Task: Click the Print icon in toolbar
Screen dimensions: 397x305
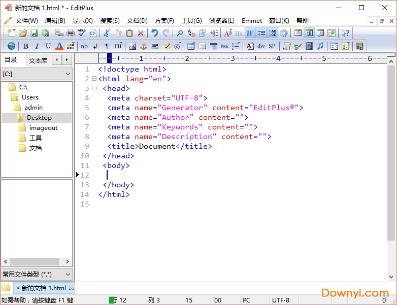Action: 71,33
